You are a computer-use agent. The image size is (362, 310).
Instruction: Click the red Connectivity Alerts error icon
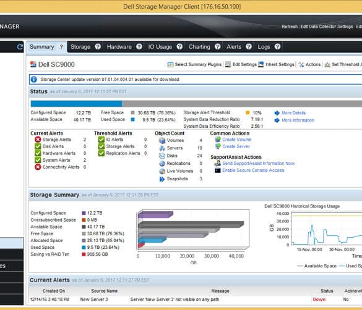[38, 167]
